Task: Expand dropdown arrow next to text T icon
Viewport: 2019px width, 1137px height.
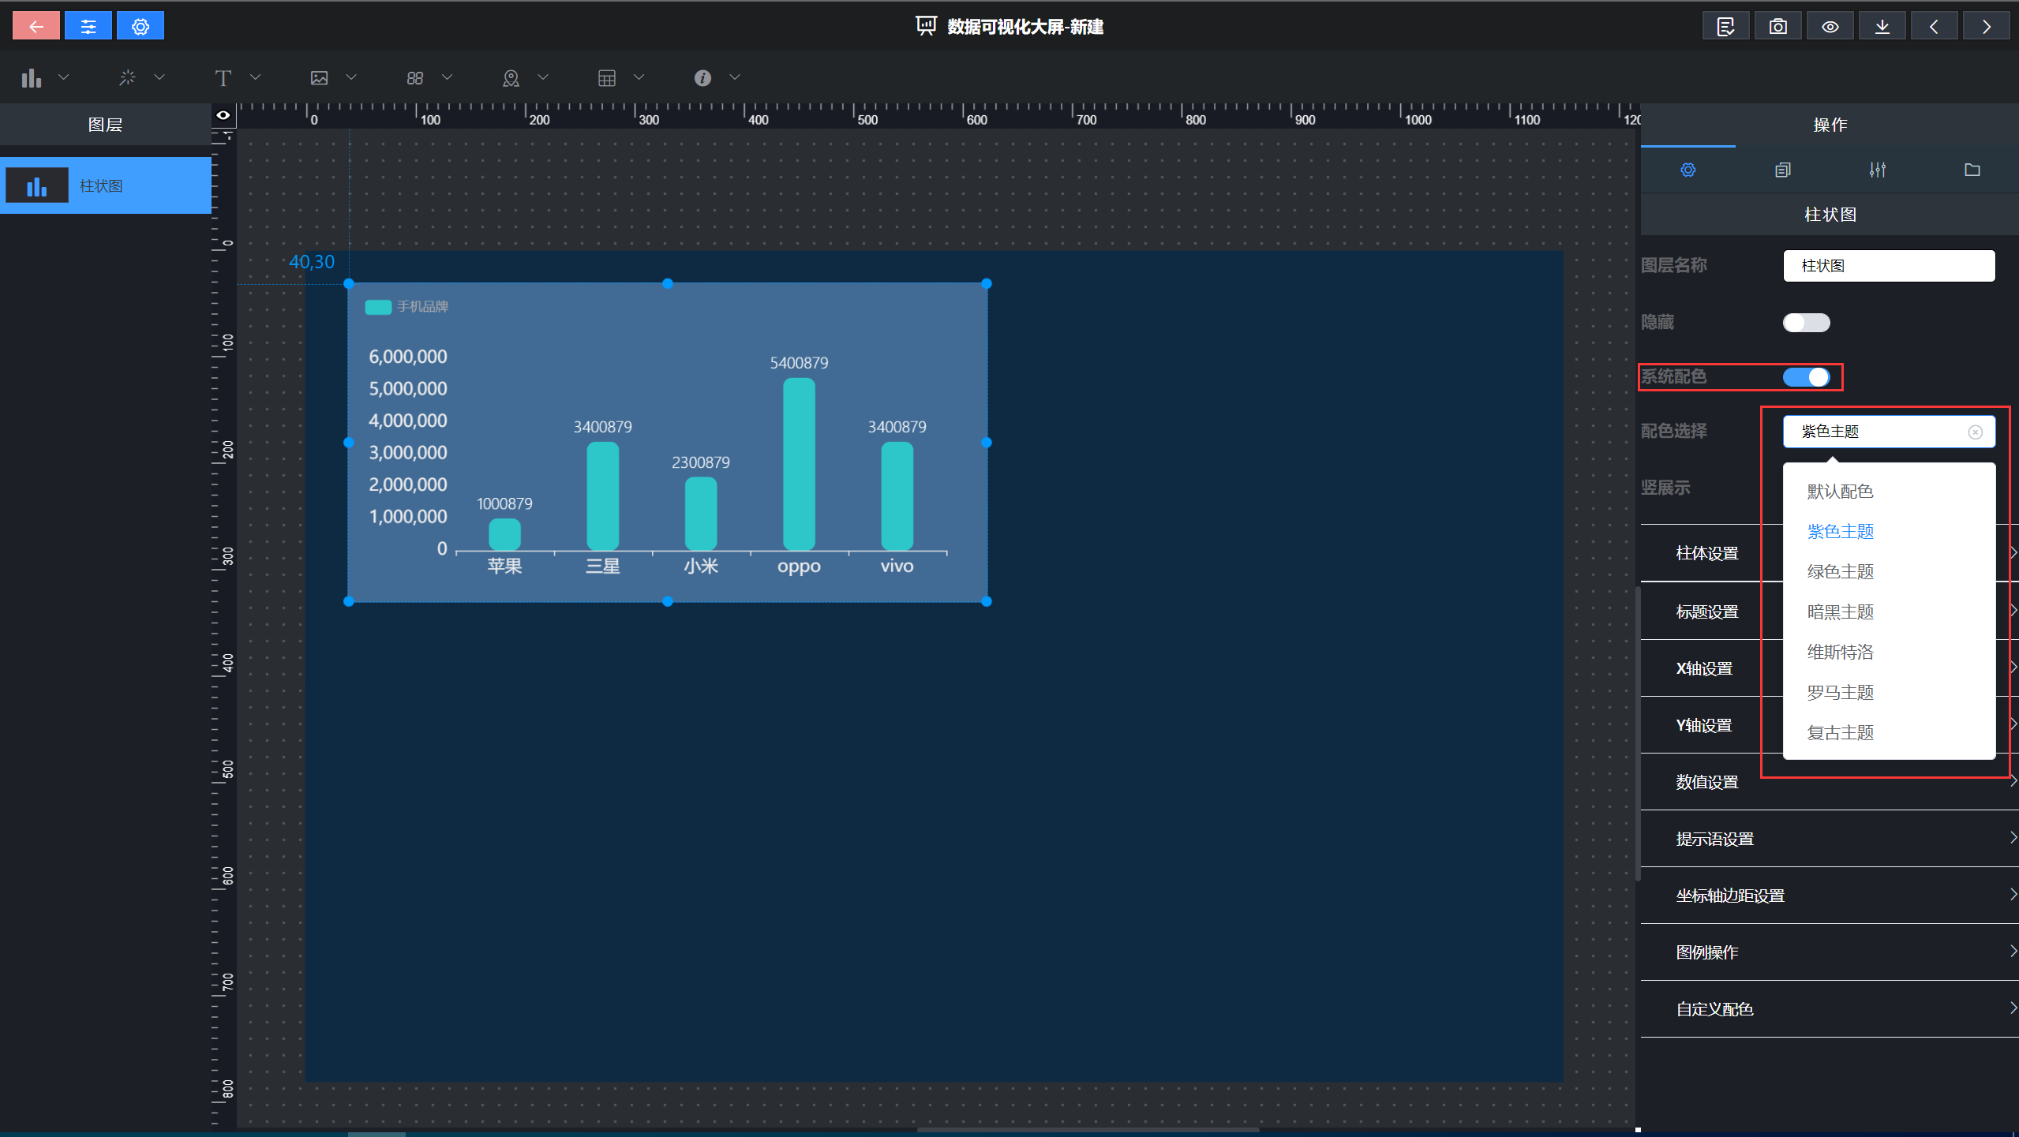Action: [256, 77]
